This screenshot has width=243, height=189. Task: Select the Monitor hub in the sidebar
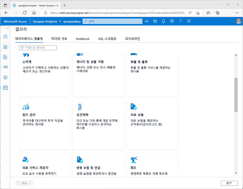(5, 77)
